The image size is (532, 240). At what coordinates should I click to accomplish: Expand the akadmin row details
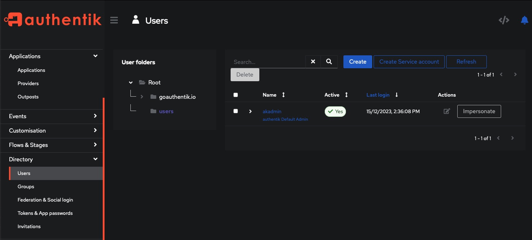250,111
